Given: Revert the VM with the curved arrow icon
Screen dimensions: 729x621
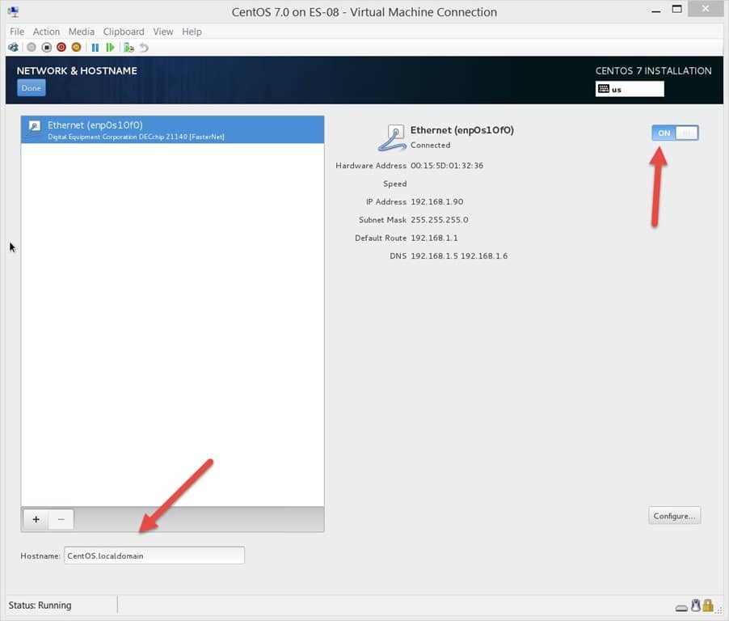Looking at the screenshot, I should tap(144, 47).
